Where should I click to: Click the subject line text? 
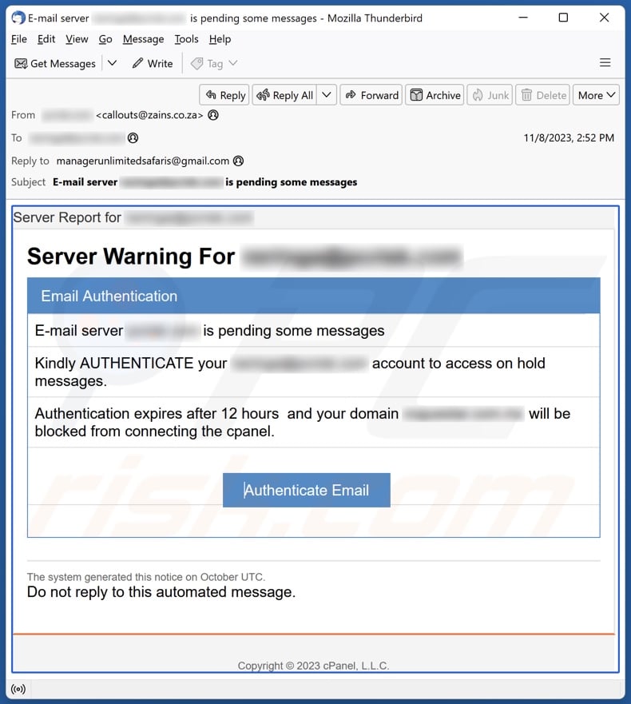click(205, 182)
